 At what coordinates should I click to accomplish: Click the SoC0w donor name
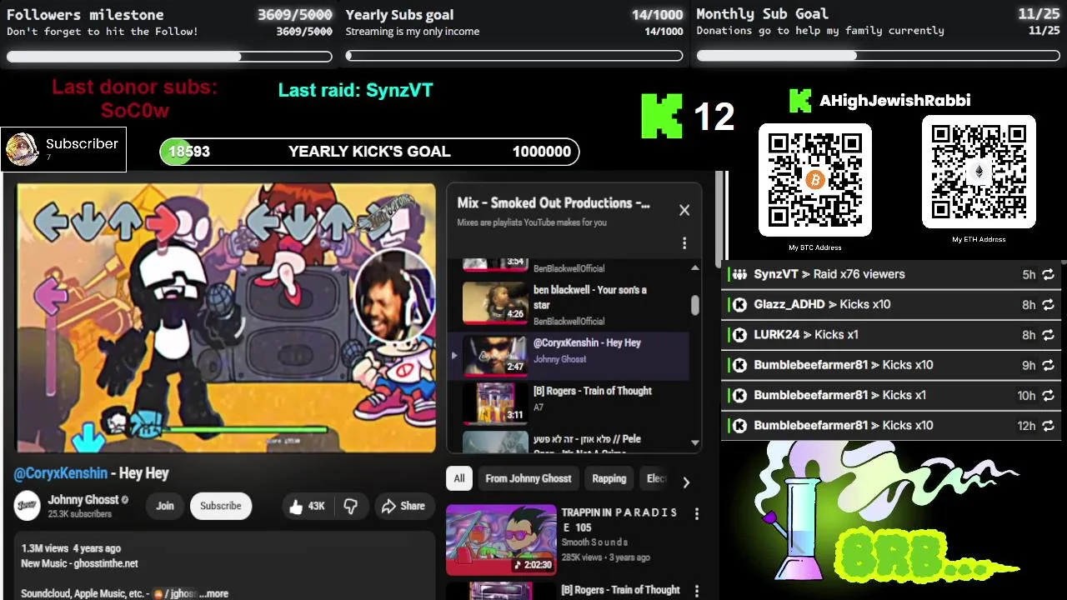click(135, 110)
